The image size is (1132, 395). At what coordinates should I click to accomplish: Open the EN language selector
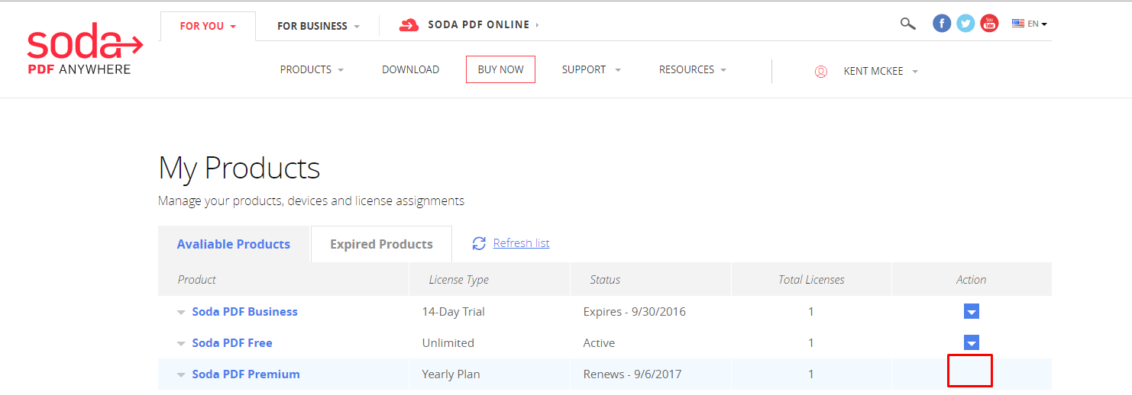click(1030, 24)
